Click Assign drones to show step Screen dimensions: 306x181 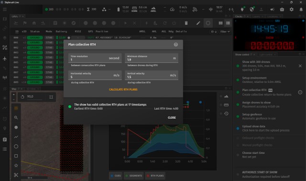pyautogui.click(x=269, y=104)
